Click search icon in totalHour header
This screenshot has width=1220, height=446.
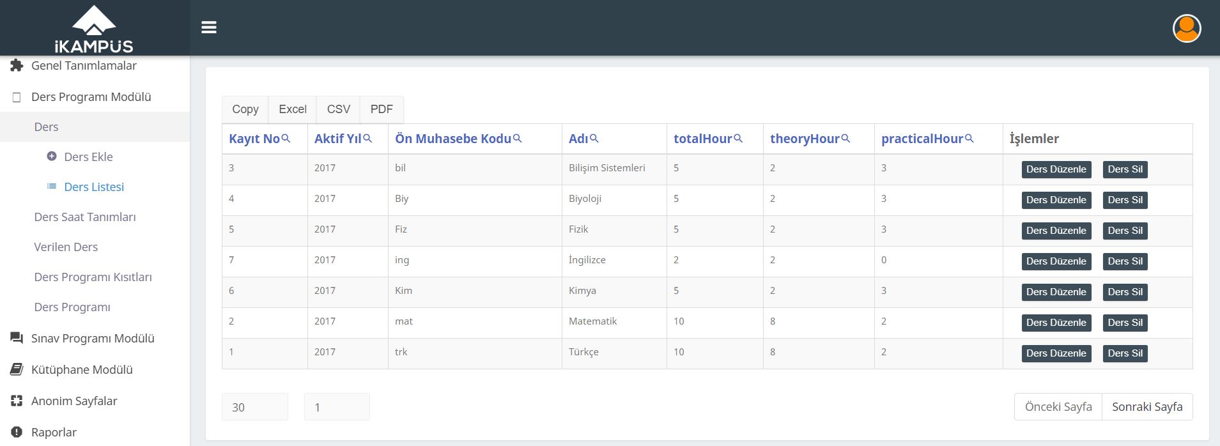(x=738, y=138)
